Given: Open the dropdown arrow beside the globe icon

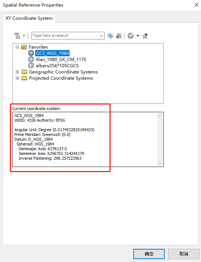Looking at the screenshot, I should pyautogui.click(x=138, y=36).
